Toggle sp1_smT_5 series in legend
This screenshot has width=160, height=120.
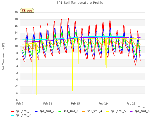tap(116, 111)
